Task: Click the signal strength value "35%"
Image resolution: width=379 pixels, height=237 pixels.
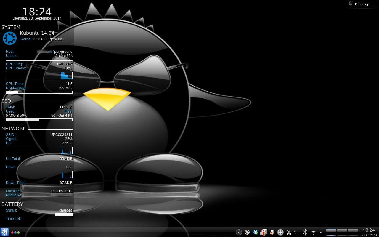Action: [x=69, y=139]
